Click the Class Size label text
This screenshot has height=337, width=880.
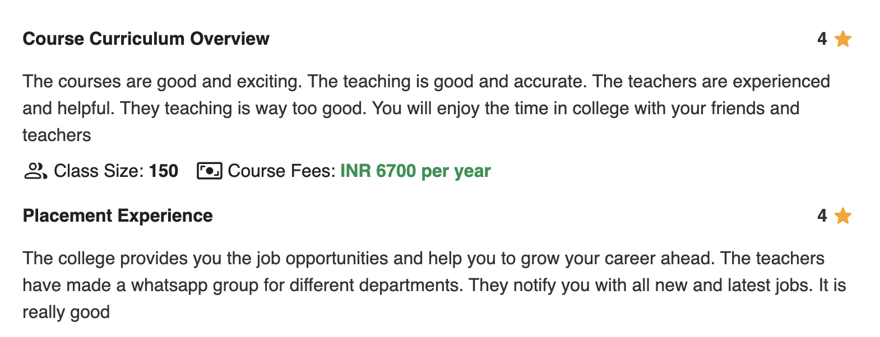click(99, 171)
